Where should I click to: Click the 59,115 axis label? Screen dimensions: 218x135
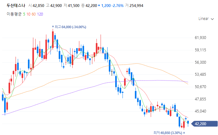200,50
